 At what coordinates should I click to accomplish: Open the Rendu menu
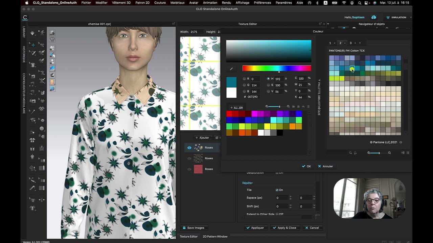point(226,3)
